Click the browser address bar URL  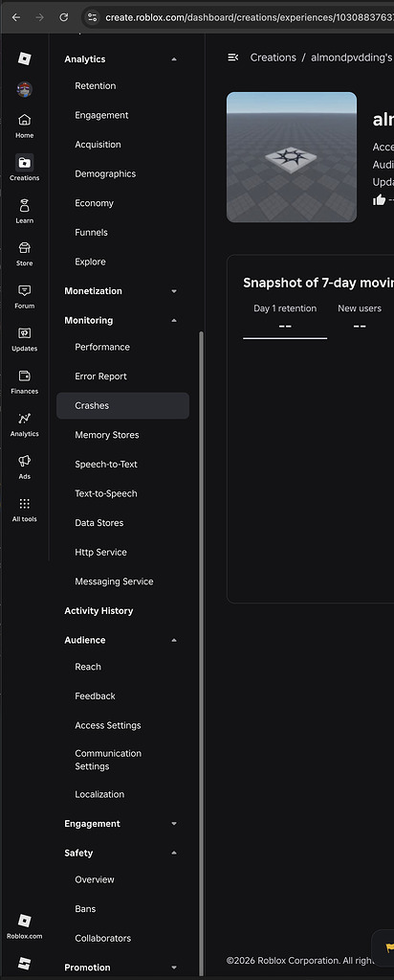[x=250, y=17]
